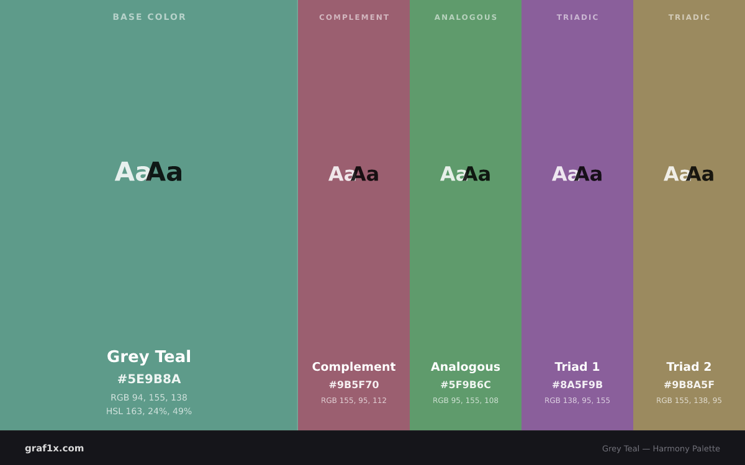Click the ANALOGOUS header label
The height and width of the screenshot is (465, 745).
466,17
